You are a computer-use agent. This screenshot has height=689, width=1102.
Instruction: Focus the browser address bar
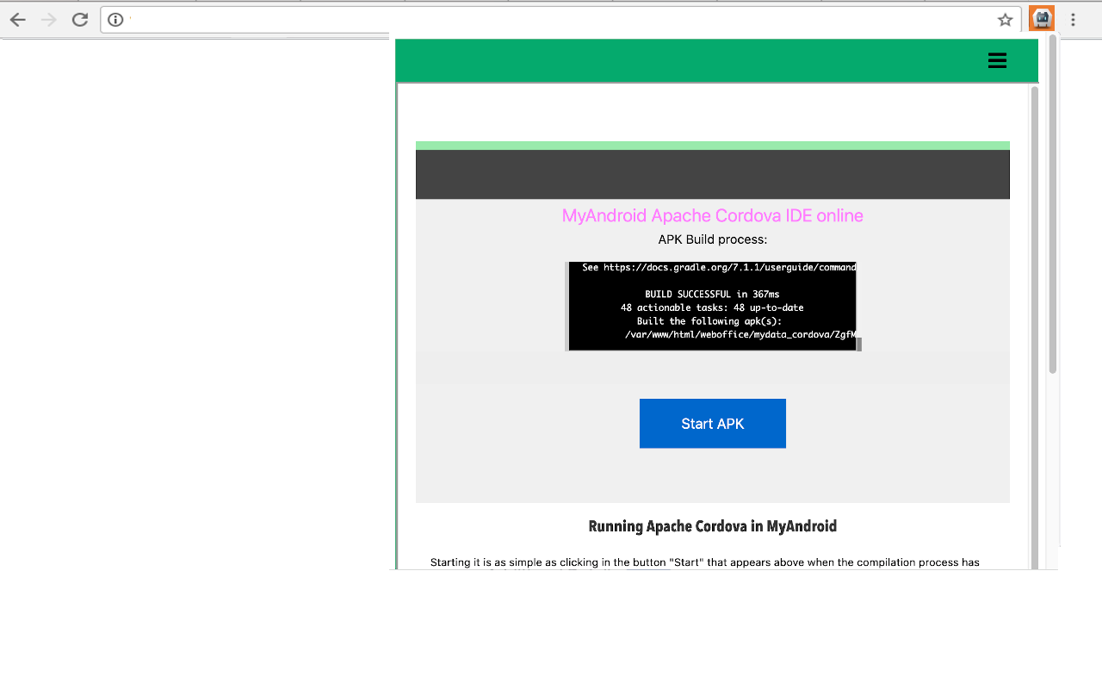(560, 20)
